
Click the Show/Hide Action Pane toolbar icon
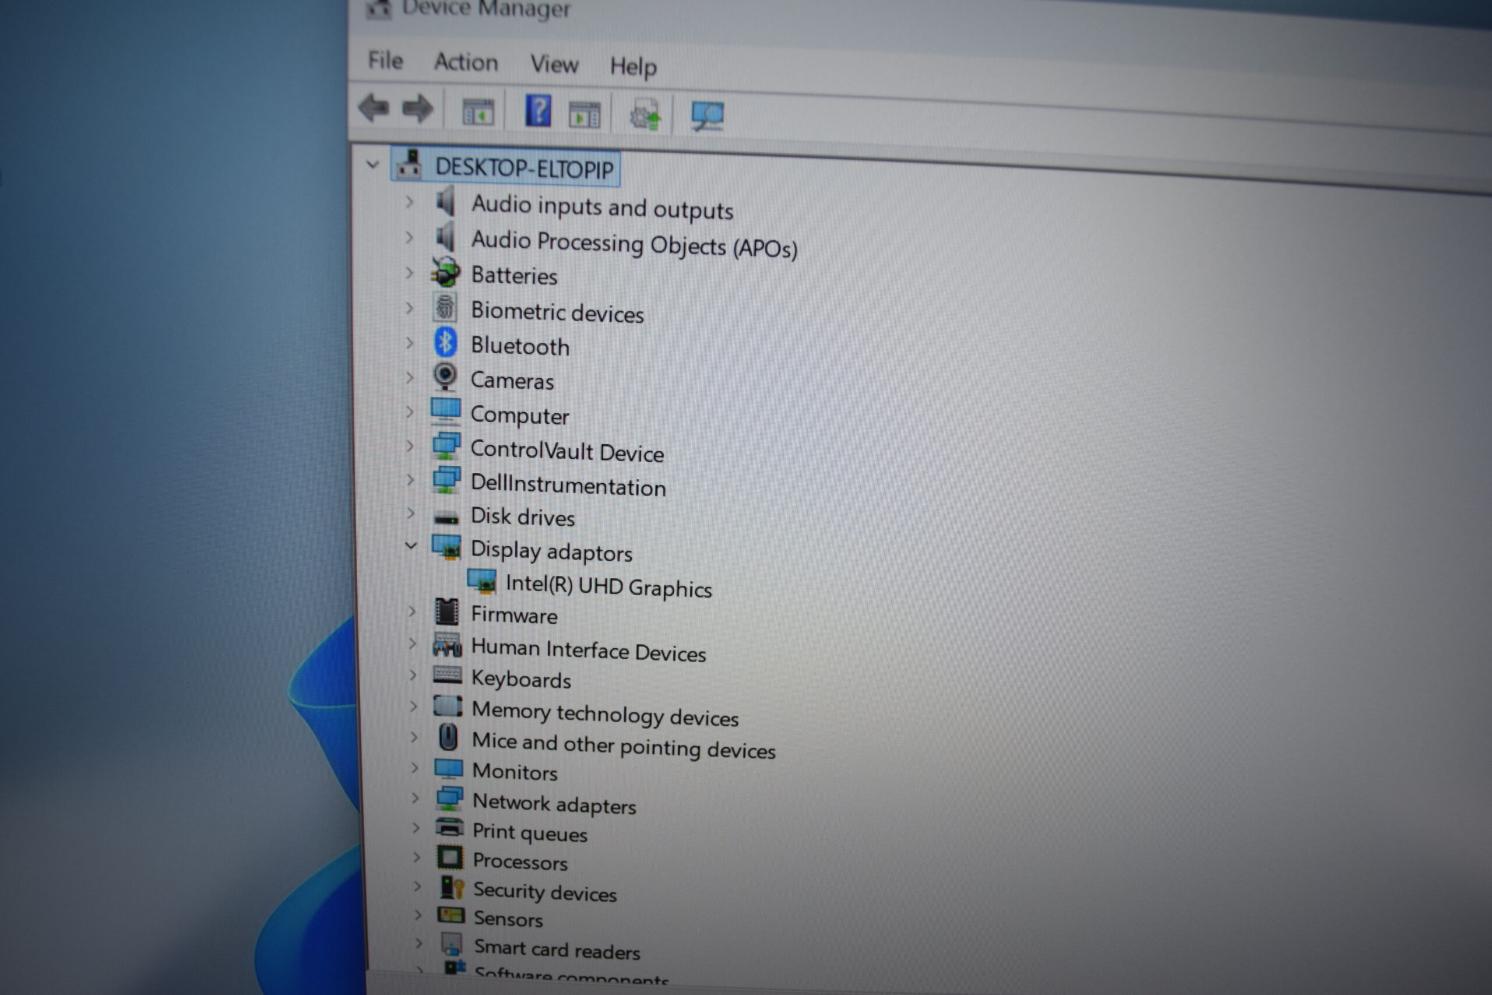584,114
